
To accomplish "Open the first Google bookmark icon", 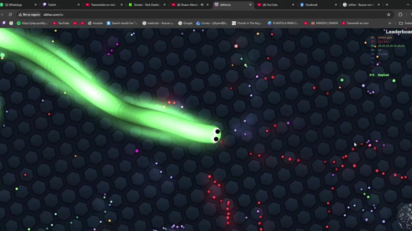I will tap(11, 23).
